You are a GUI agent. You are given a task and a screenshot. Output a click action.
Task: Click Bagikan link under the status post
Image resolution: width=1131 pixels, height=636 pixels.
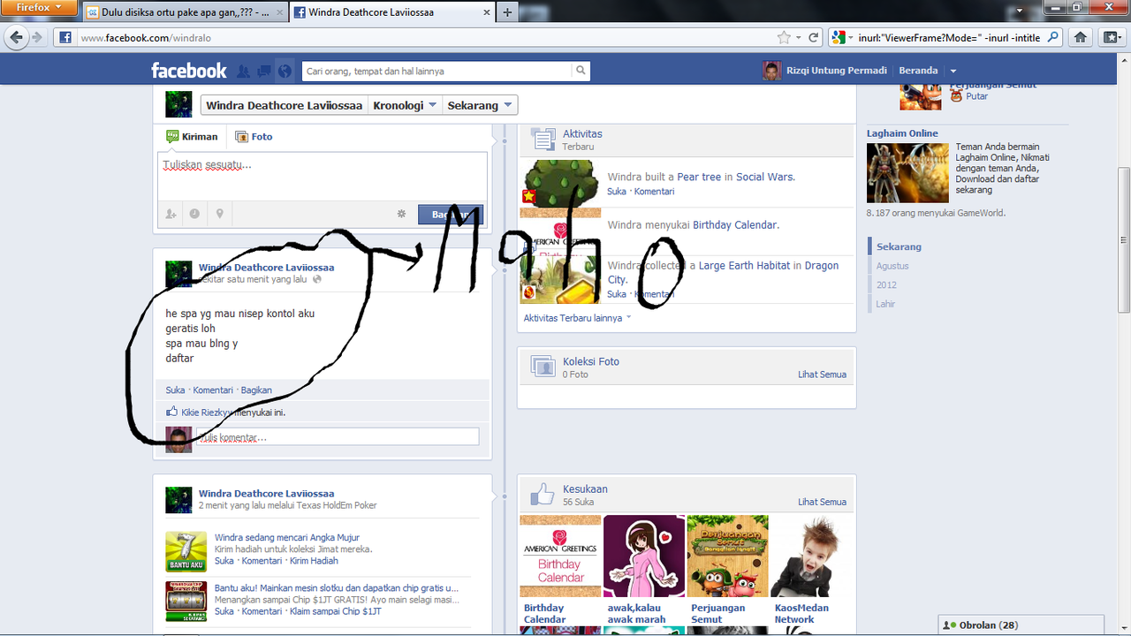[x=256, y=390]
